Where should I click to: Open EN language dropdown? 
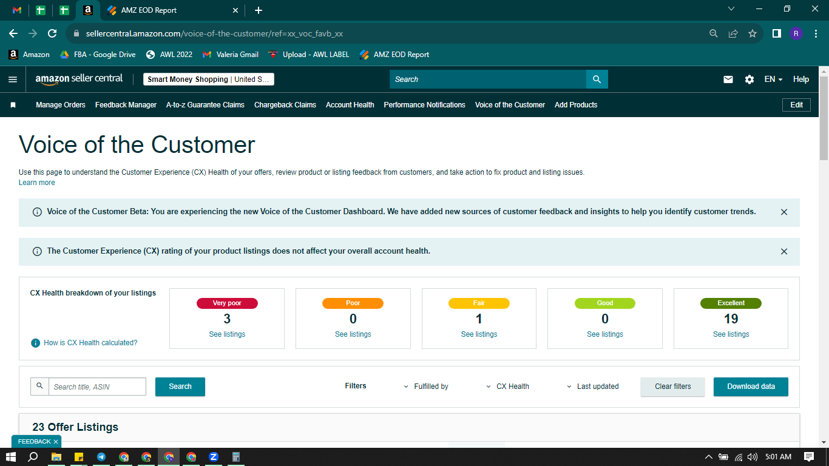click(773, 79)
